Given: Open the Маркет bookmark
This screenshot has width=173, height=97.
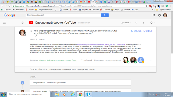Looking at the screenshot, I should tap(83, 10).
